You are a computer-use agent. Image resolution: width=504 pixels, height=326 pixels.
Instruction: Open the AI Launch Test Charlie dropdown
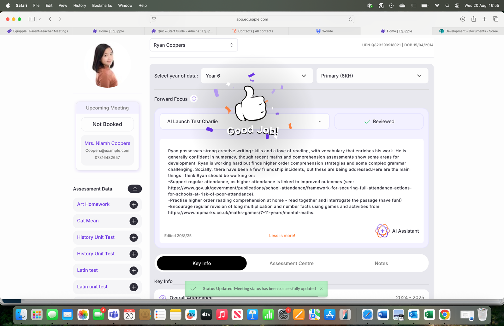pos(245,121)
